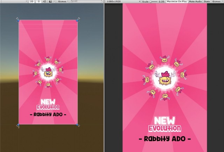Click 'NEW EVOLUTION' title in Scene view
224x152 pixels.
tap(48, 104)
